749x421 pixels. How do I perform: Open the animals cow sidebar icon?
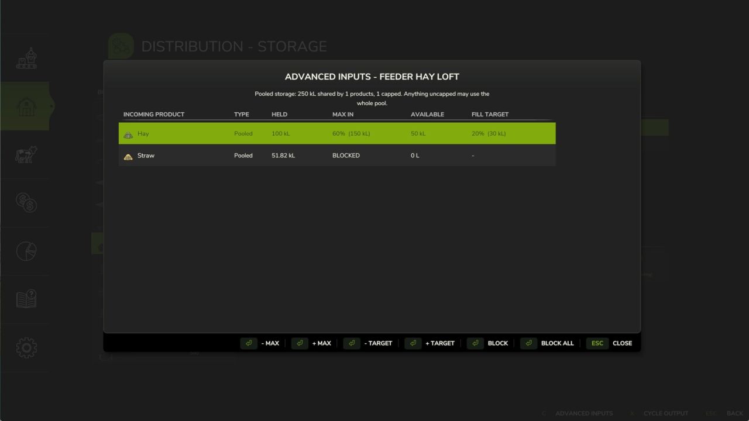tap(26, 155)
